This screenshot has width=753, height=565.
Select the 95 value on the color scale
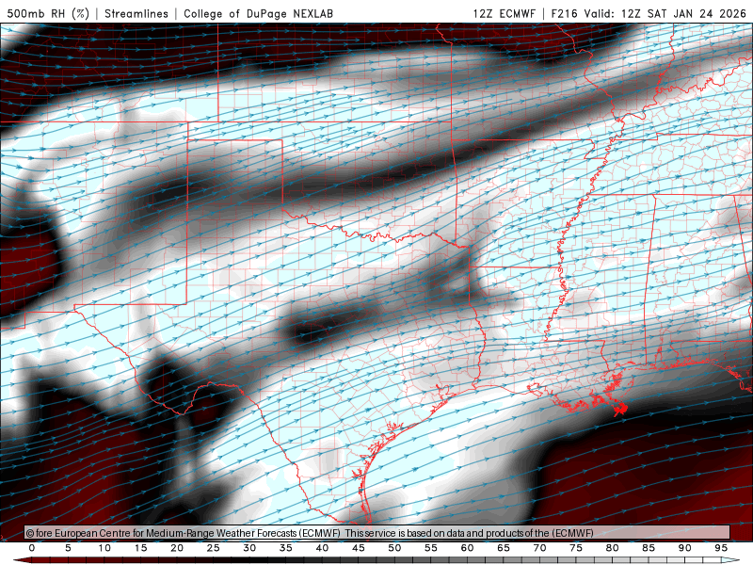point(721,548)
